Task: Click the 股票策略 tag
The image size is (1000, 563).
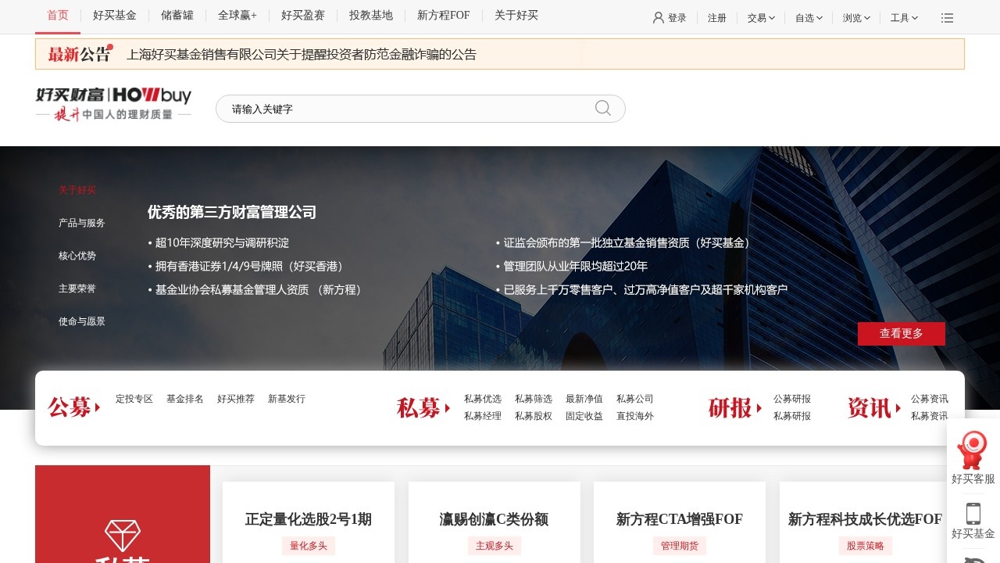Action: pyautogui.click(x=866, y=546)
